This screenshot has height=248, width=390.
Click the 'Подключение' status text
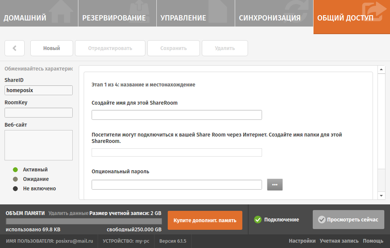(282, 220)
